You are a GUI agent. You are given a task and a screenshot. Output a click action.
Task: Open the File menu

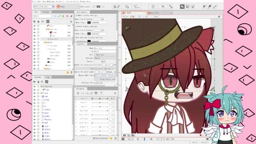(x=34, y=1)
